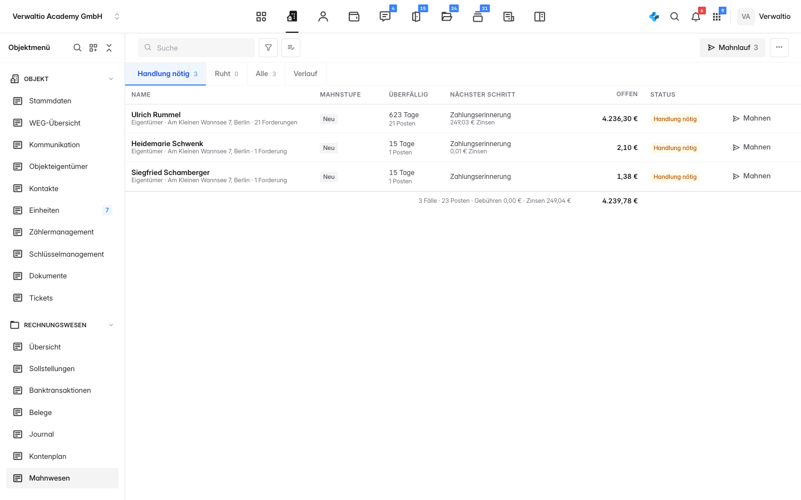Open the apps grid with badge 9

click(717, 17)
